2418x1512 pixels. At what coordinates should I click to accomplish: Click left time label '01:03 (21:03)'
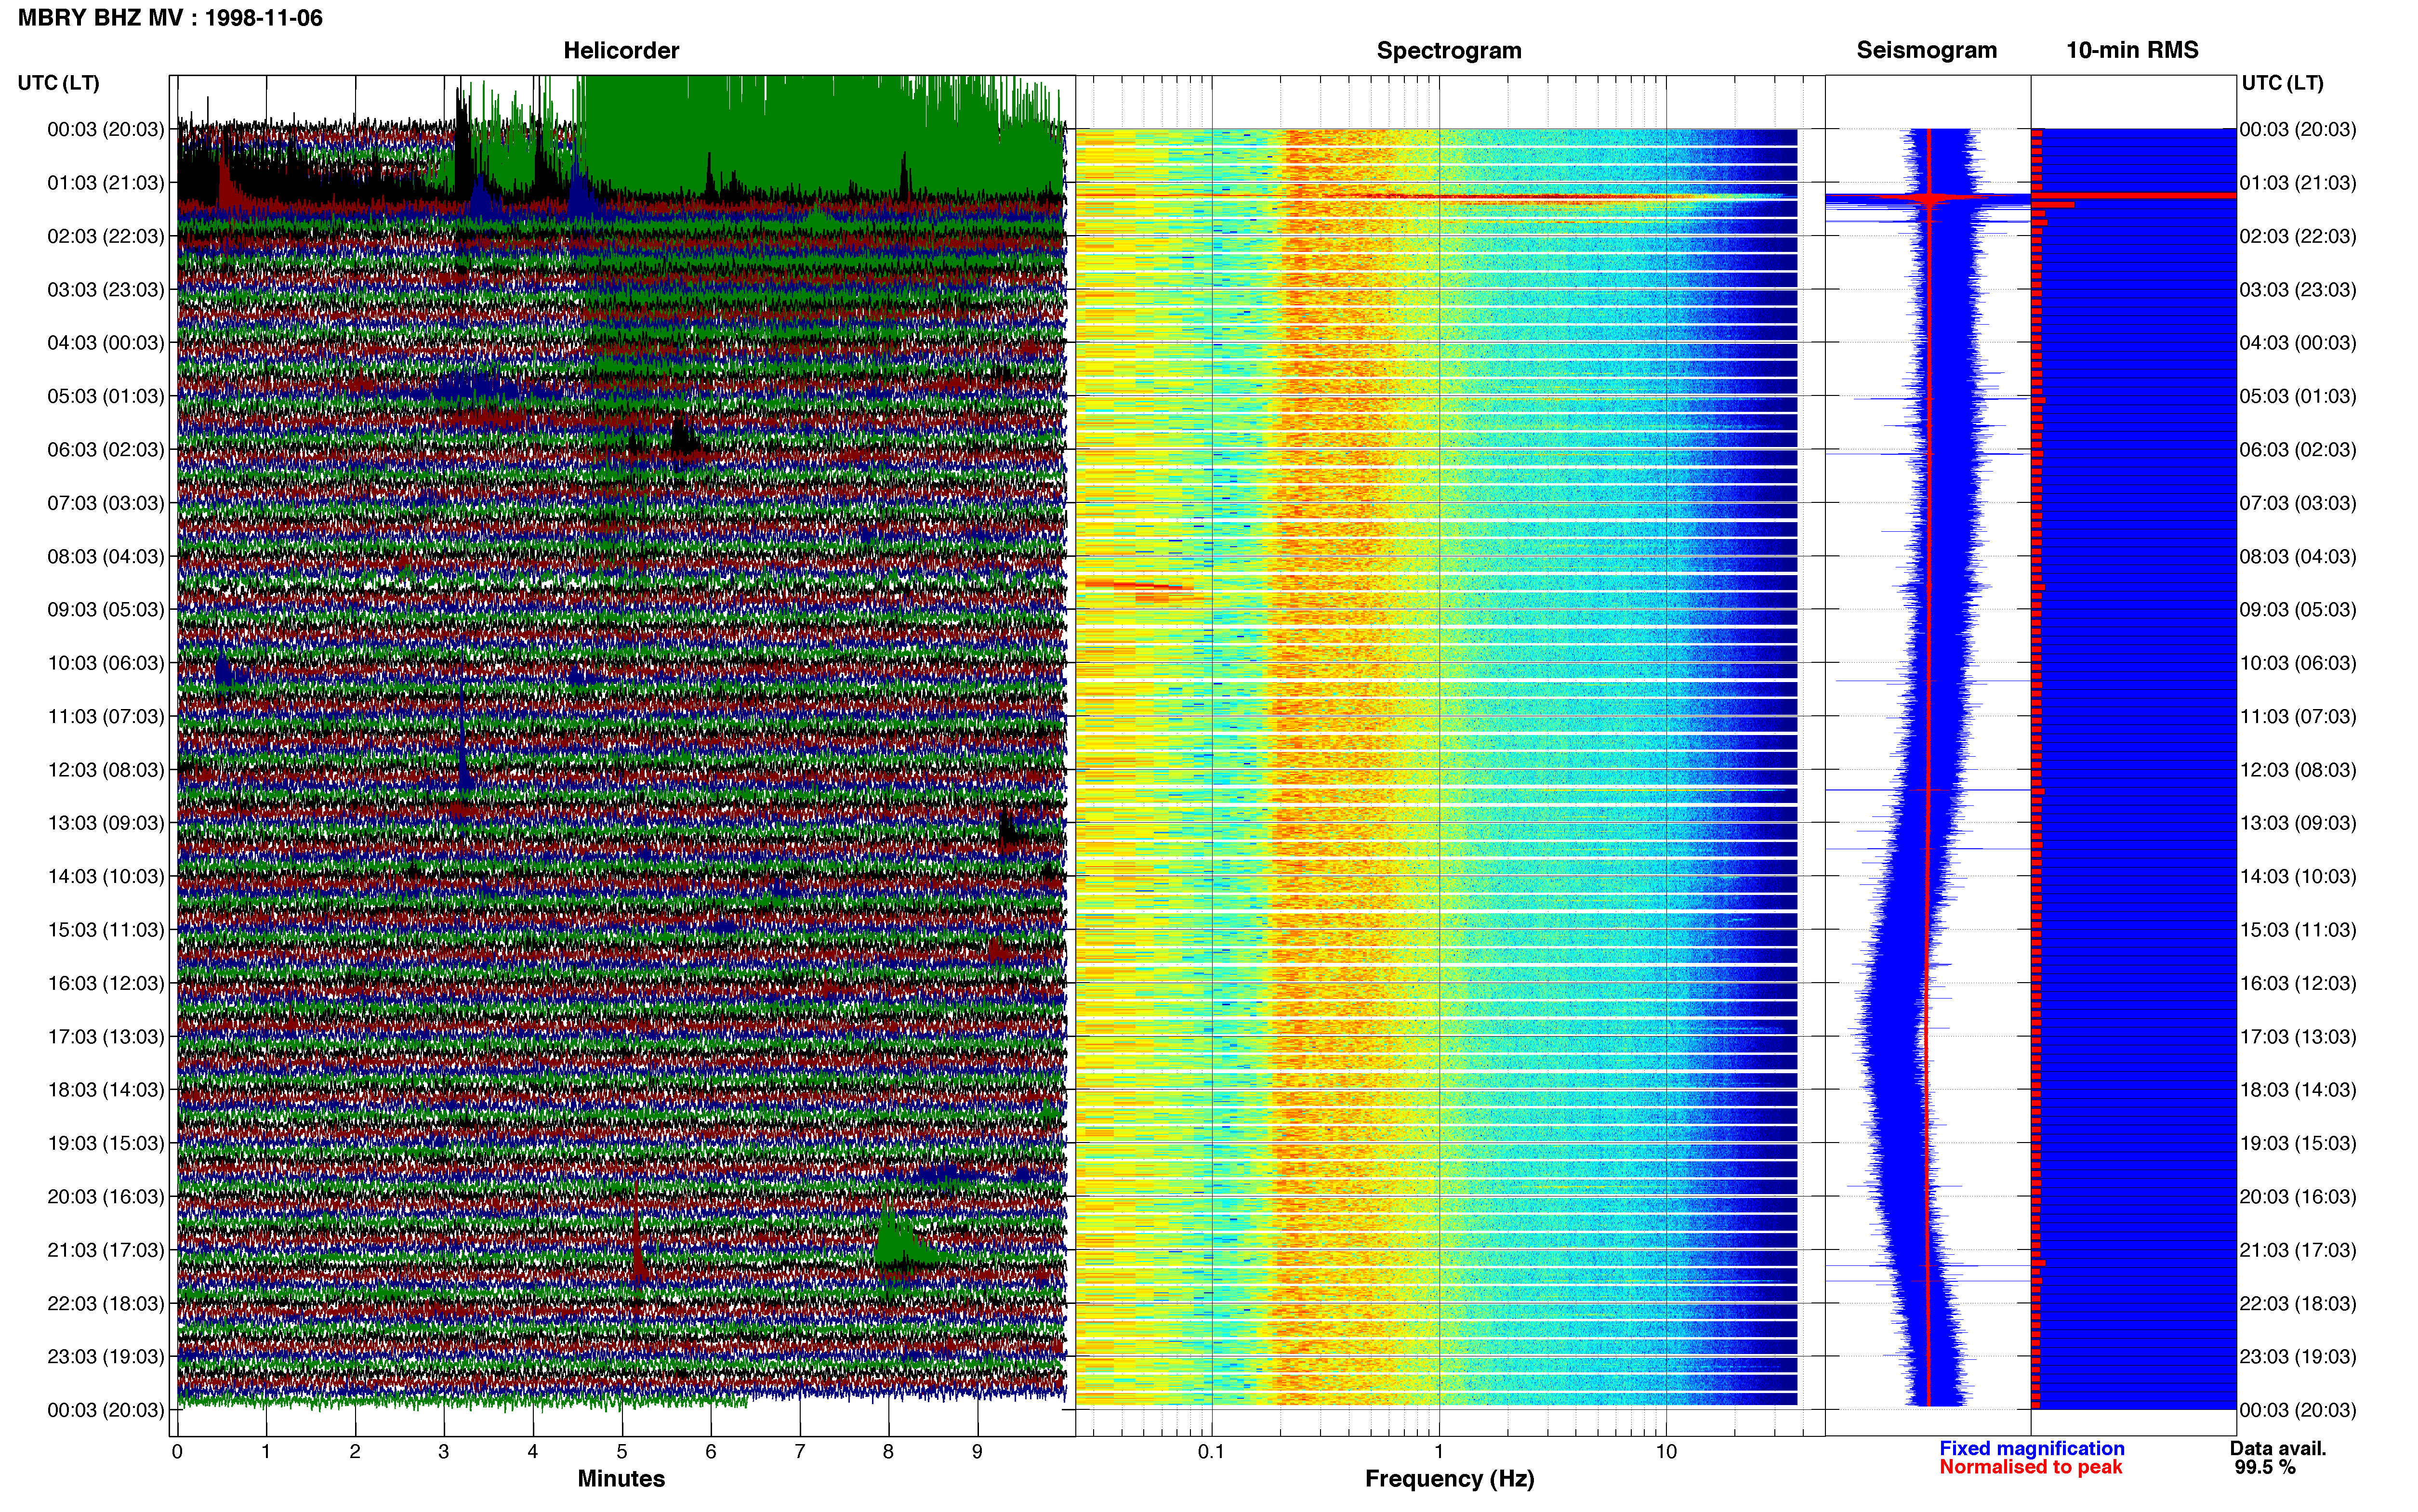(x=106, y=183)
